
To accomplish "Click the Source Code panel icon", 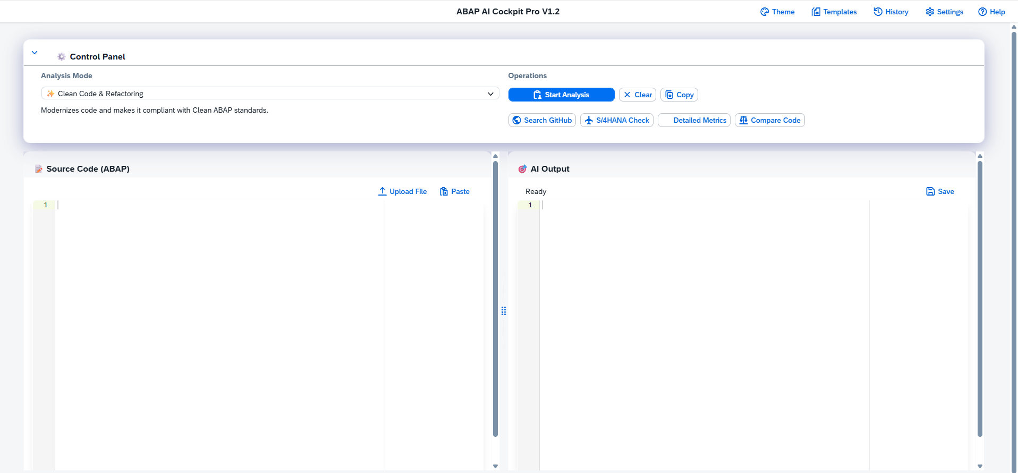I will pyautogui.click(x=39, y=169).
